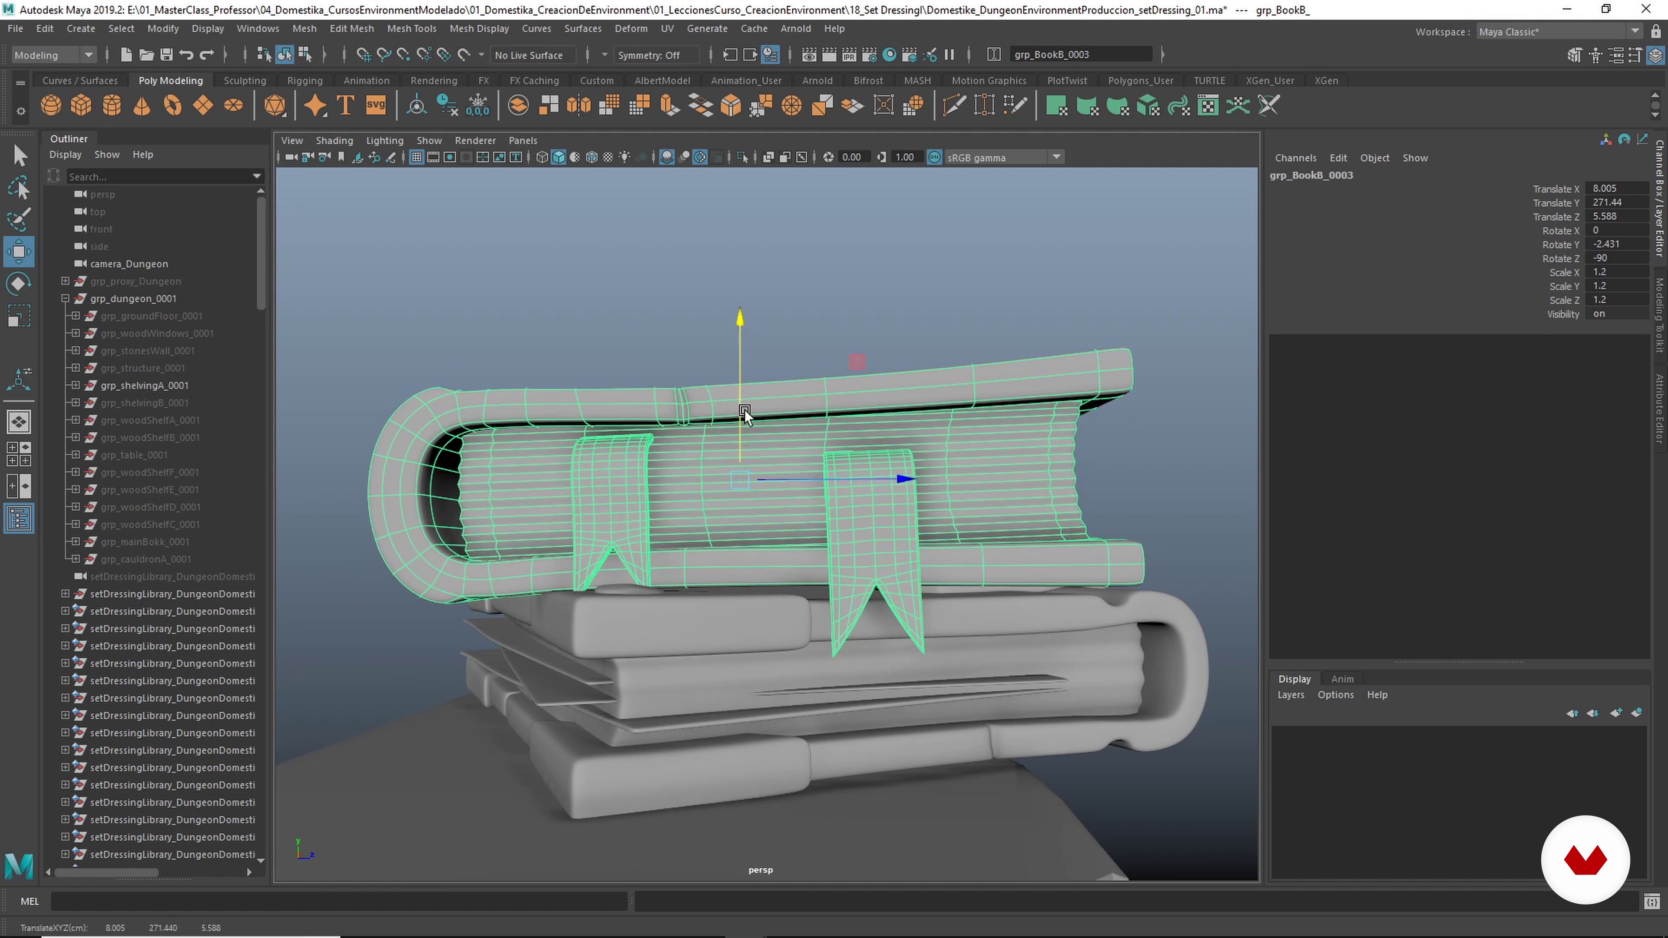Open Channels menu in Channel Box
Image resolution: width=1668 pixels, height=938 pixels.
click(1296, 158)
